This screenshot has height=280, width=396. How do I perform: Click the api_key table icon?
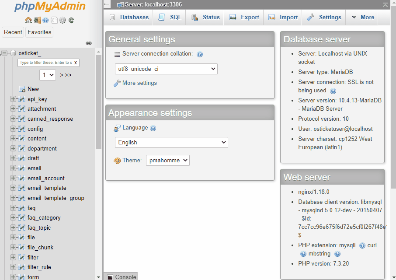[22, 99]
